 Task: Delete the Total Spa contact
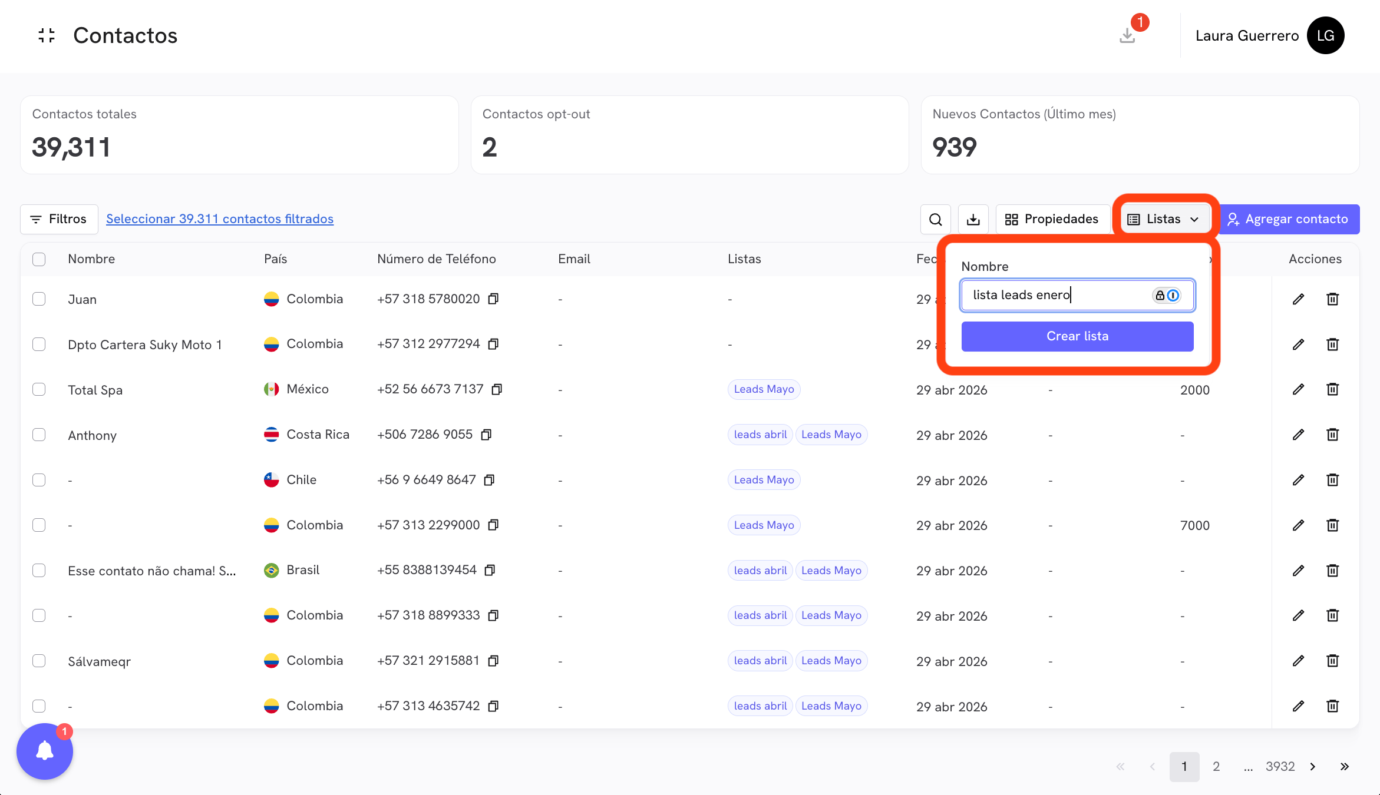(1332, 389)
